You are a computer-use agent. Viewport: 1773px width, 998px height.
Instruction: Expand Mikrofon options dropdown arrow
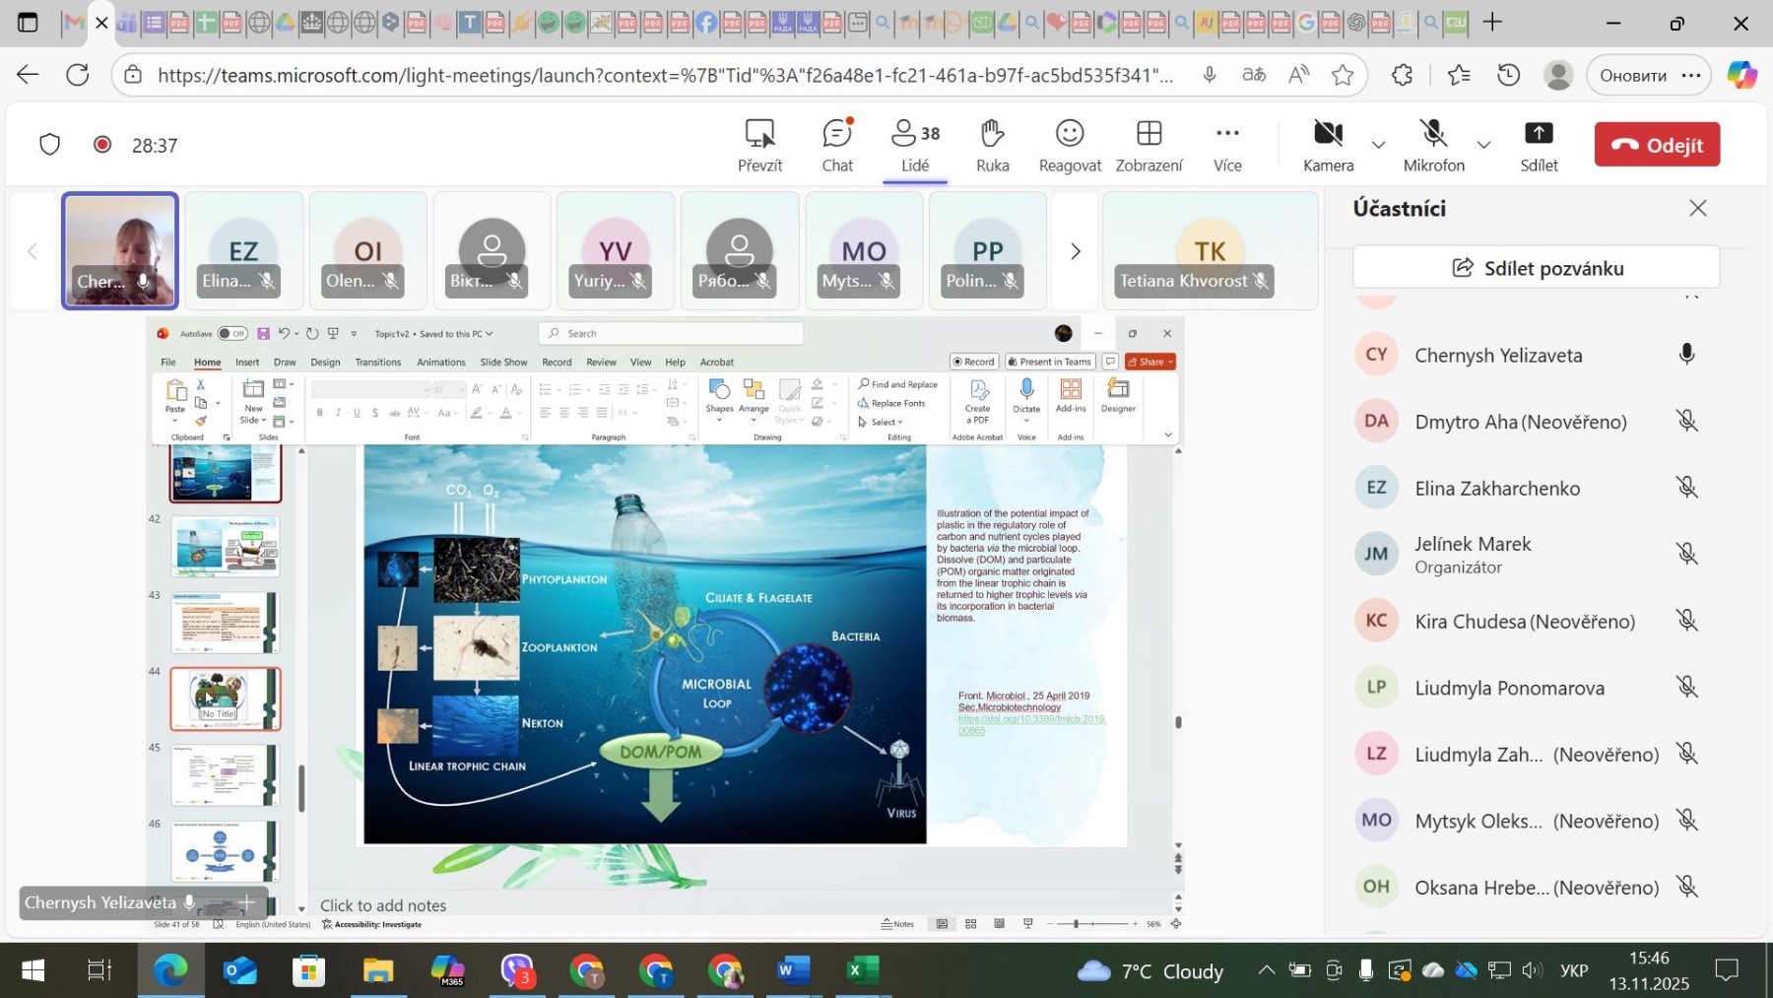1483,146
